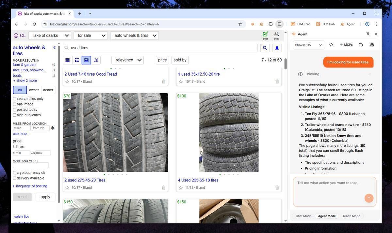The image size is (392, 233).
Task: Open the post listing pencil icon
Action: (x=265, y=35)
